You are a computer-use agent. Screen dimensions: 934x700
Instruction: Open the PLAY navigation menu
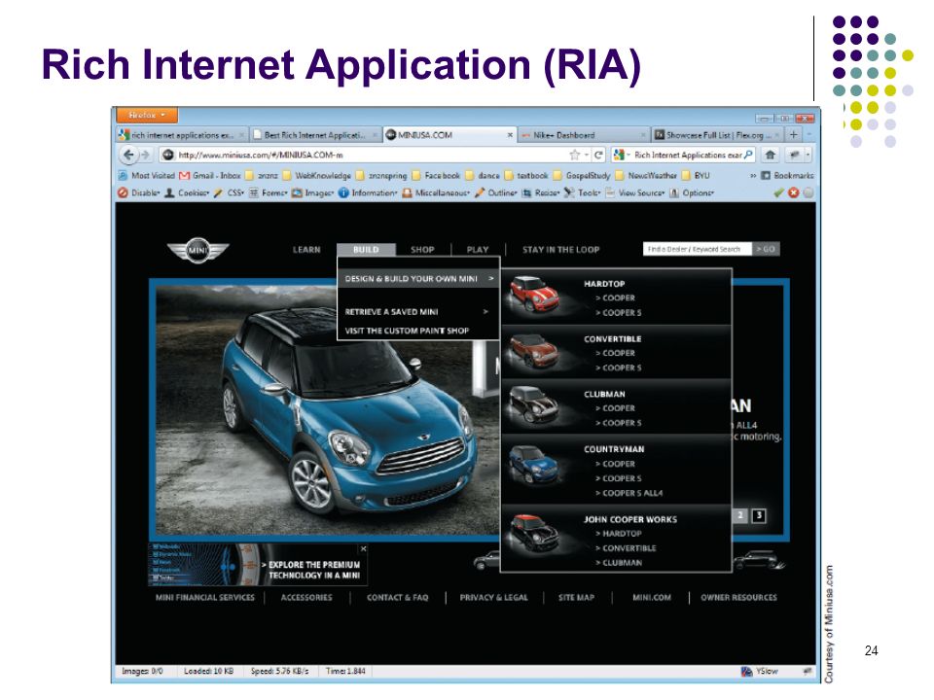coord(478,250)
